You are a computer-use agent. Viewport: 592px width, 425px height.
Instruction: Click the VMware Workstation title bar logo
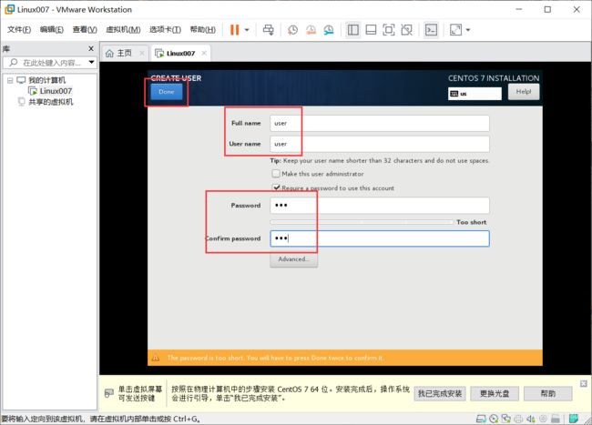click(9, 9)
